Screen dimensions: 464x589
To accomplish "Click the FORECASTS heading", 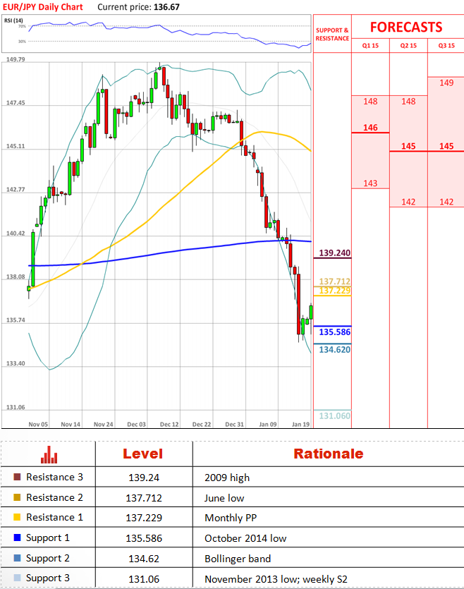I will [406, 27].
